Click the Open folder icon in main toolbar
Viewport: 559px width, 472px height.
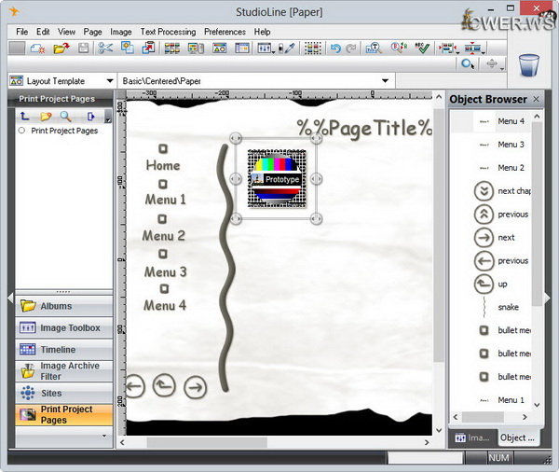click(x=61, y=48)
